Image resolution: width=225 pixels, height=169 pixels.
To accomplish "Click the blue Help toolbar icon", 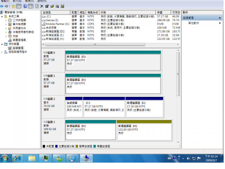I will click(x=25, y=6).
